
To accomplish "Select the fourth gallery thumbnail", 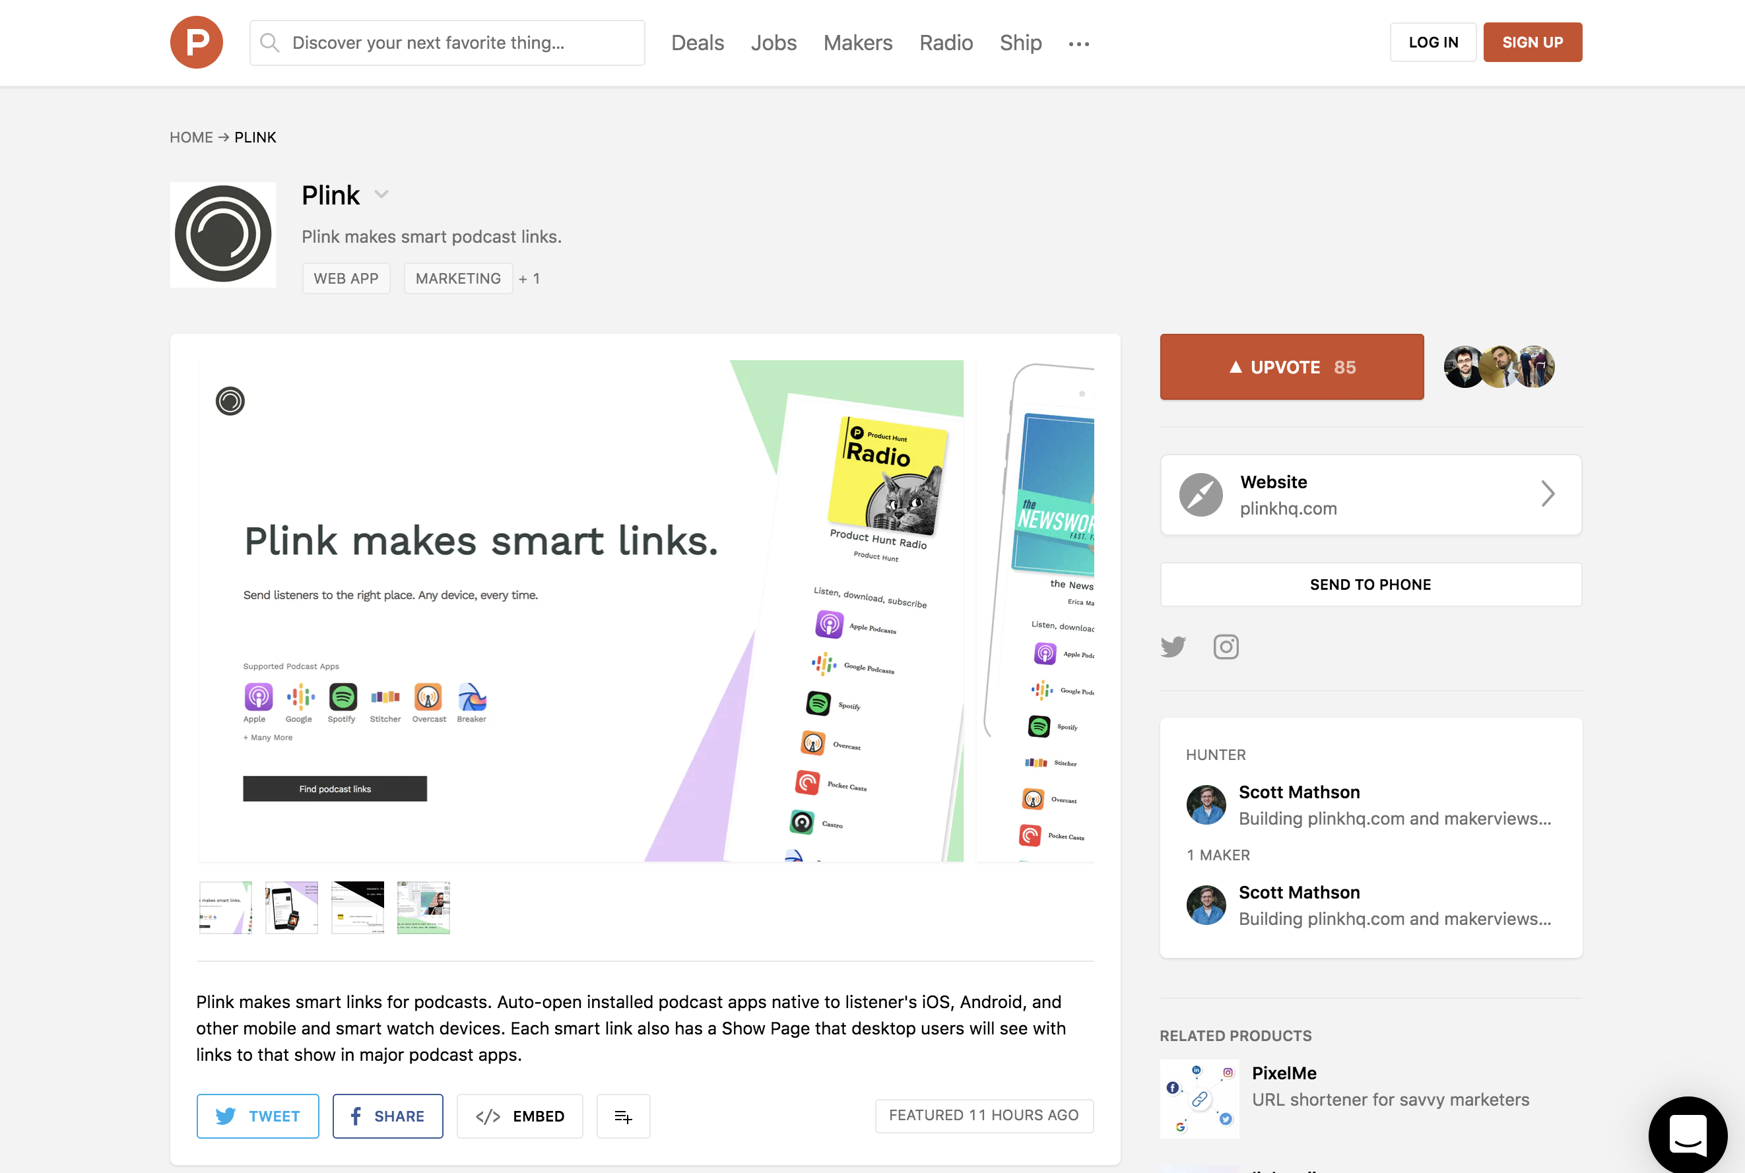I will (424, 907).
